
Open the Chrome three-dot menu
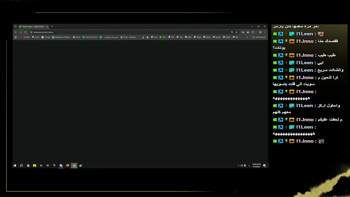pos(265,32)
